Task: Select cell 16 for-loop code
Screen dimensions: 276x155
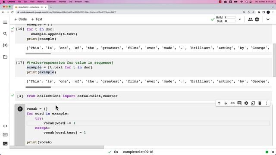Action: click(52, 34)
